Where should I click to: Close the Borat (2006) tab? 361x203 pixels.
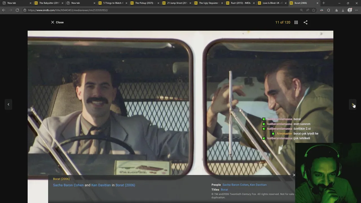(x=317, y=3)
